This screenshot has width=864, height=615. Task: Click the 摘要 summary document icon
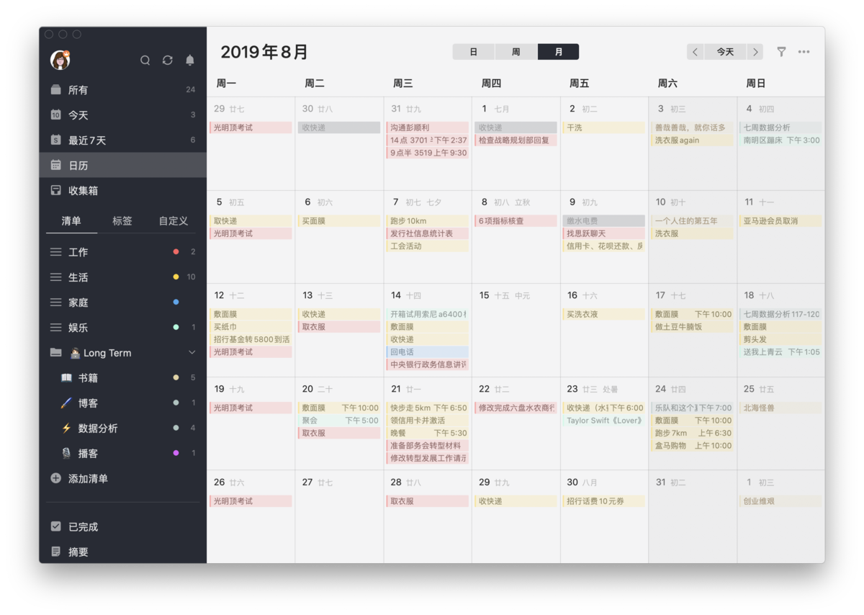coord(56,552)
